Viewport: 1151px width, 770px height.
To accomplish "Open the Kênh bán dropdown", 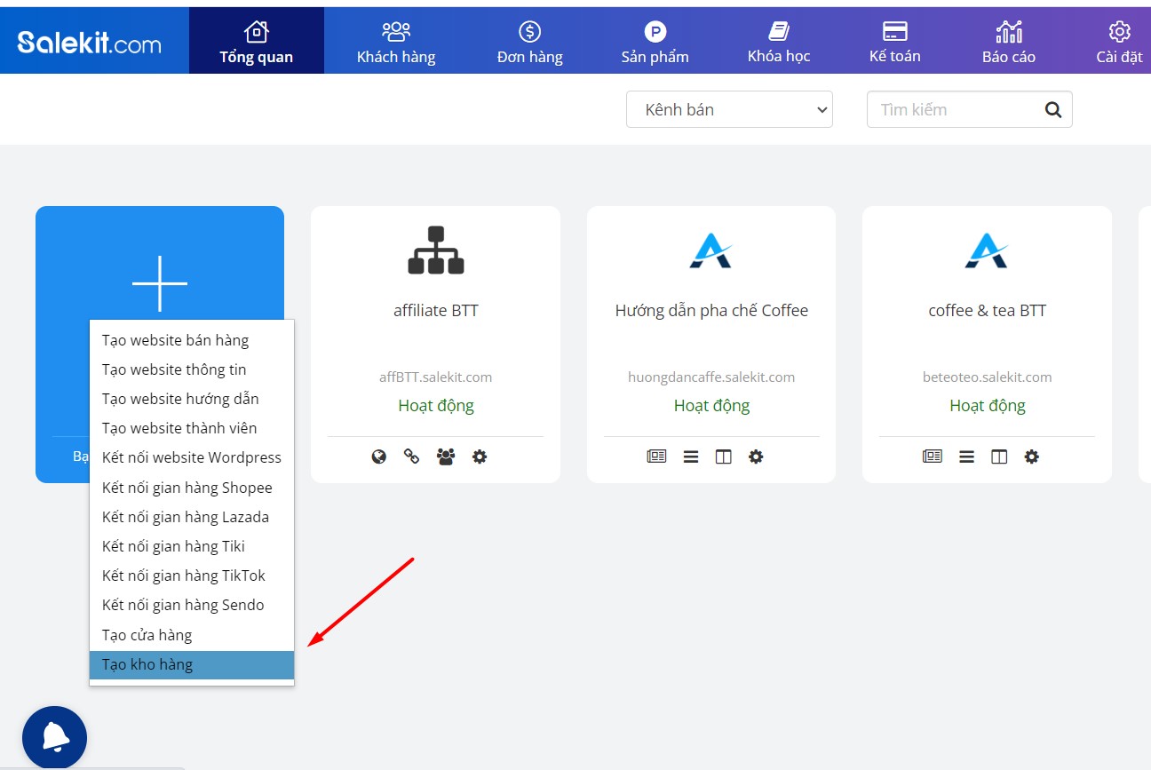I will tap(729, 110).
